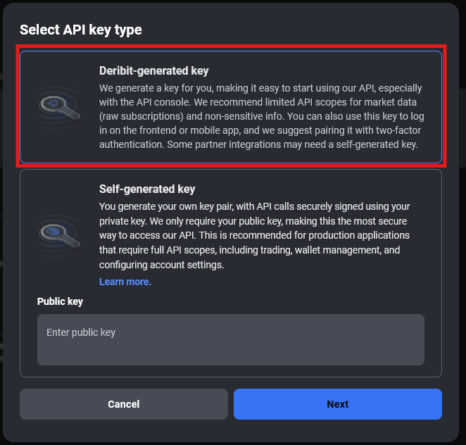Screen dimensions: 466x445
Task: Click the 'Deribit-generated key' title
Action: pos(154,70)
